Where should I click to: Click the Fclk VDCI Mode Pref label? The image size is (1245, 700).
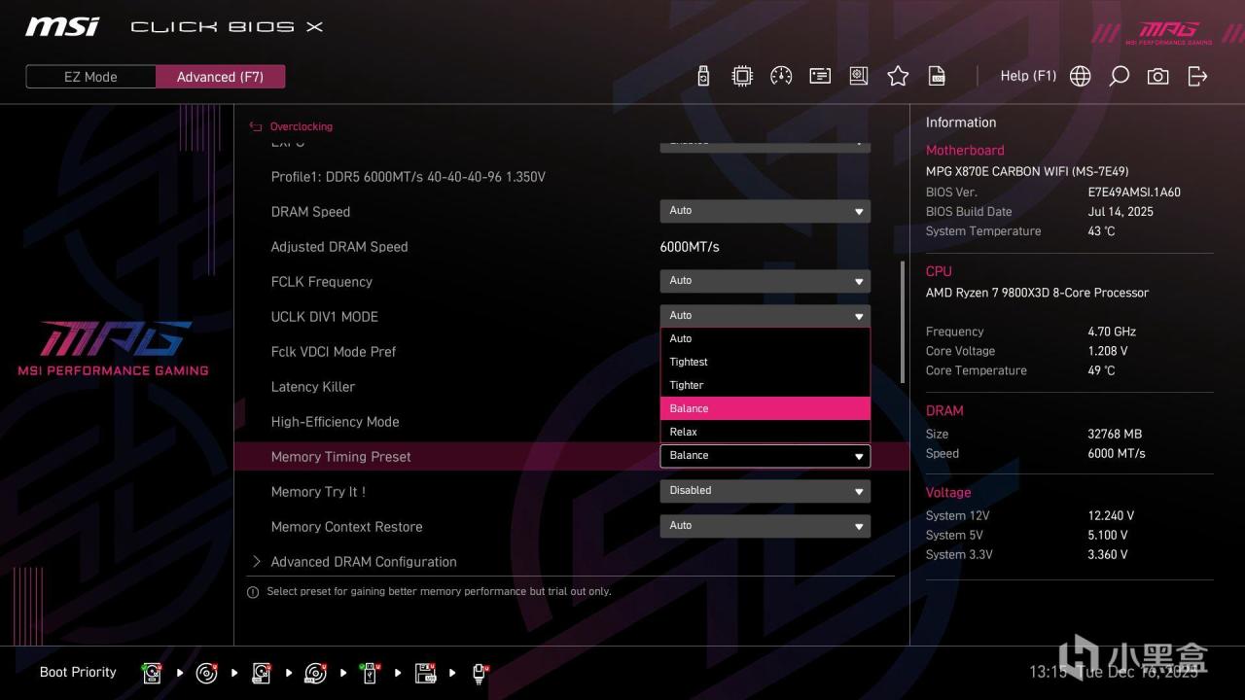coord(334,352)
